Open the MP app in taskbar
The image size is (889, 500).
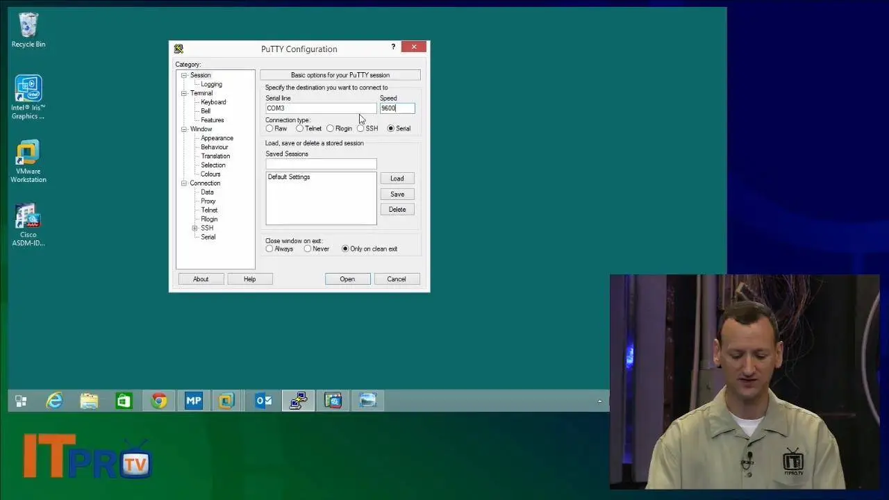coord(194,401)
